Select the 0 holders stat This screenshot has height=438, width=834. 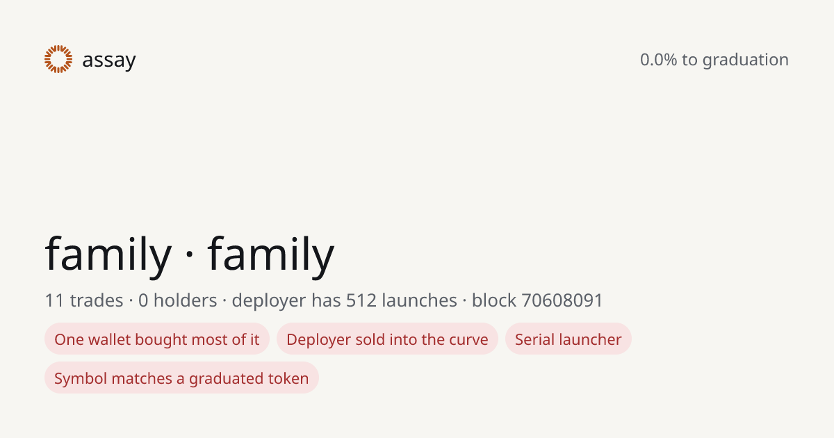(178, 300)
